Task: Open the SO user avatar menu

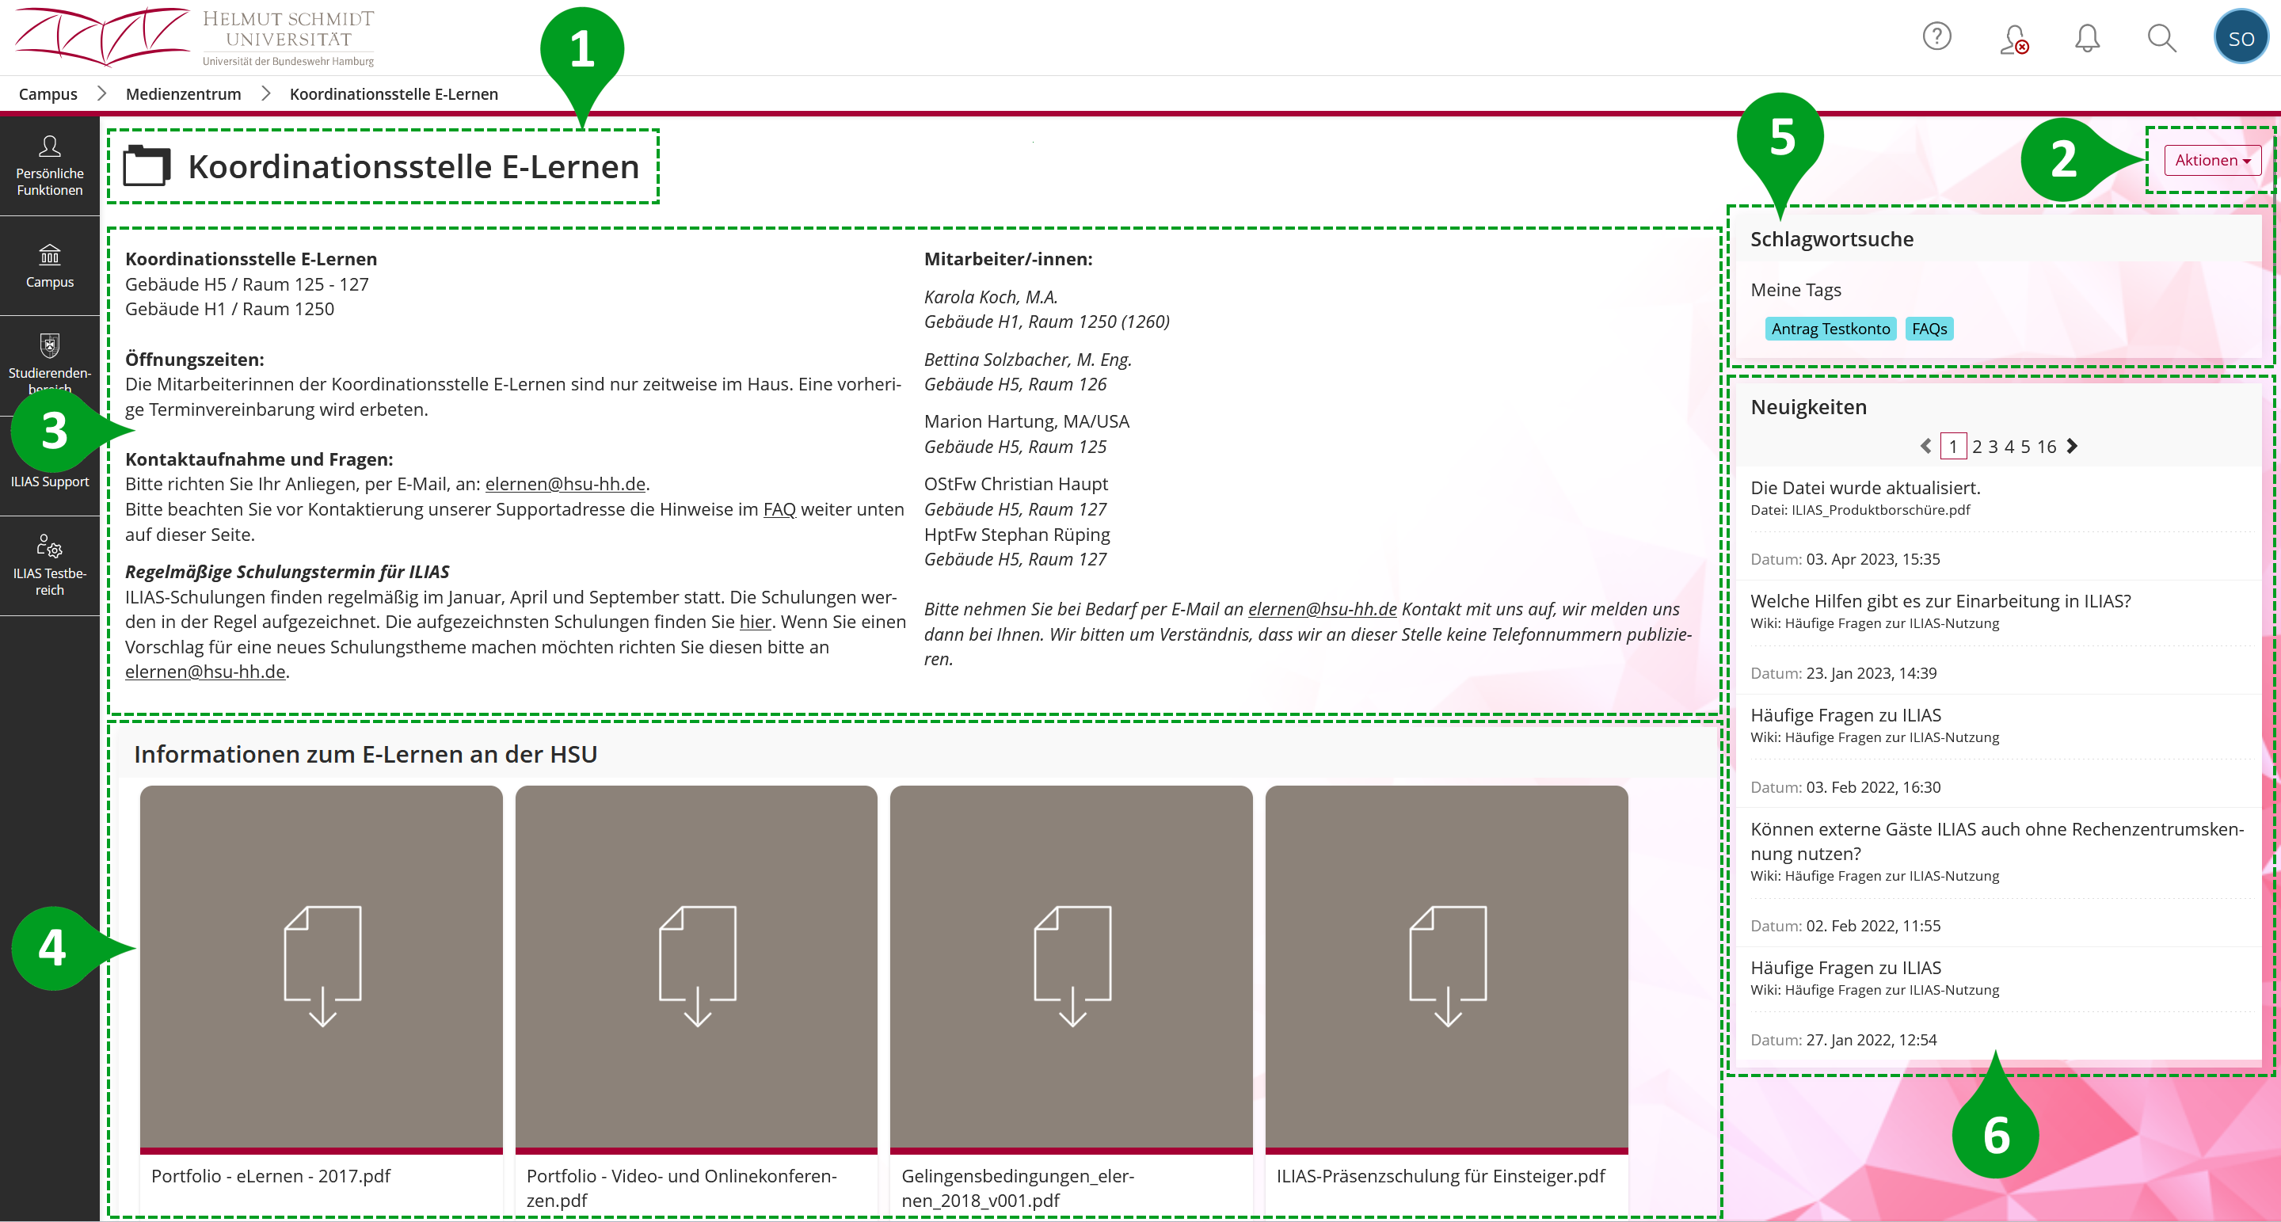Action: (x=2241, y=37)
